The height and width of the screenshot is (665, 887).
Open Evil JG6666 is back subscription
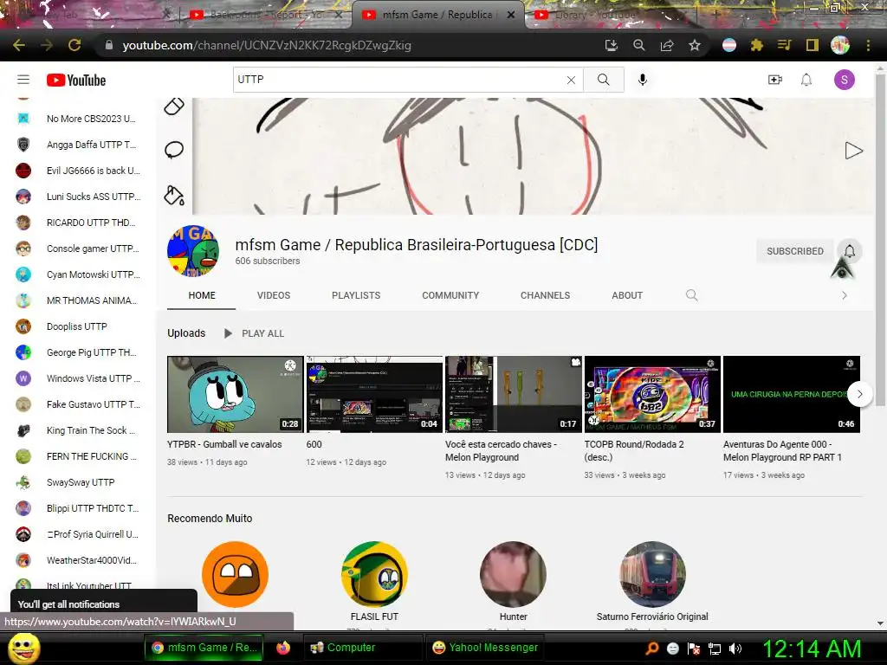click(x=79, y=171)
